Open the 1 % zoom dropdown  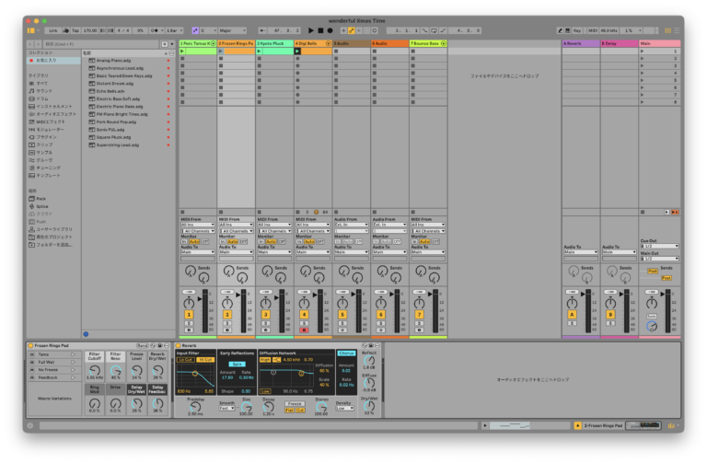[632, 30]
